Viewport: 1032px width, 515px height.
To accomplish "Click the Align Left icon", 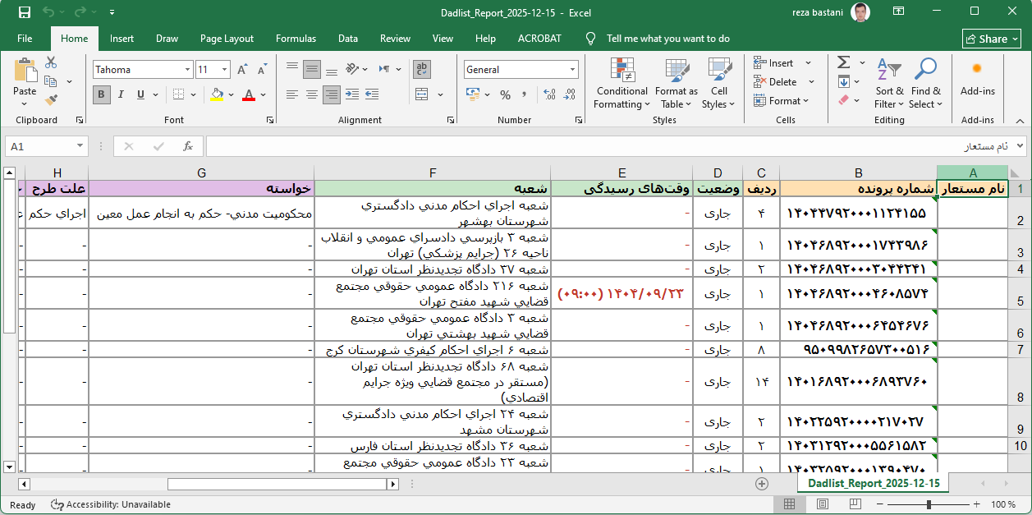I will pos(292,94).
